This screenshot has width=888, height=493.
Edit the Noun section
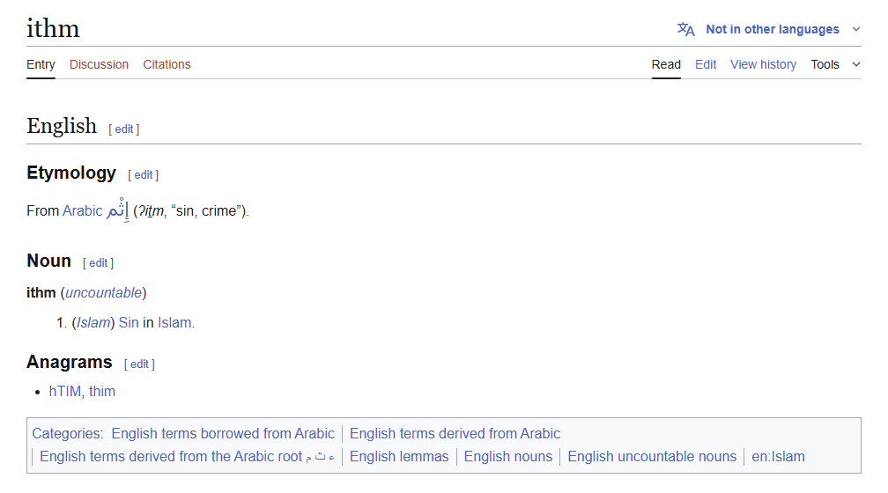[98, 263]
